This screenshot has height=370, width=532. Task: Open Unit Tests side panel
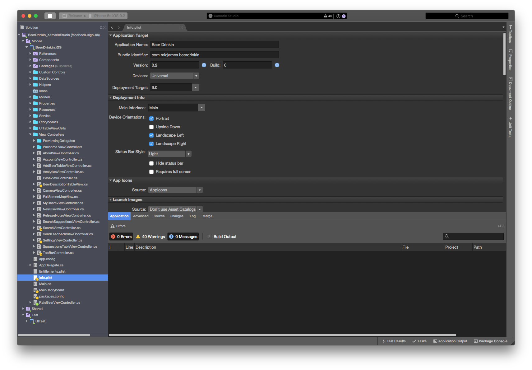pyautogui.click(x=510, y=127)
